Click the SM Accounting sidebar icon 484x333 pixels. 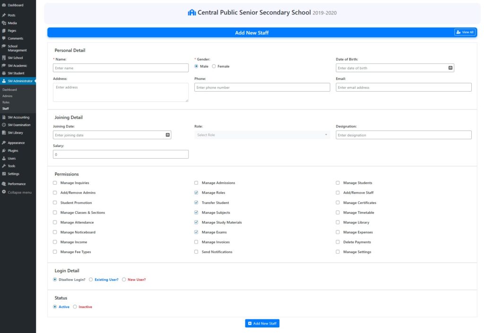pos(4,117)
